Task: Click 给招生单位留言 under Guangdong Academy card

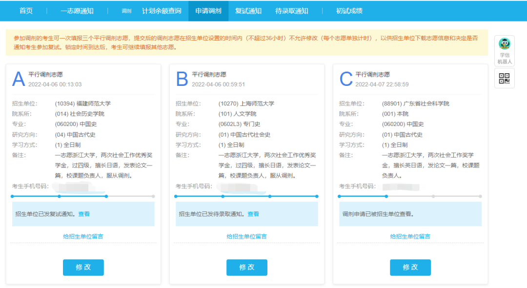Action: click(410, 235)
